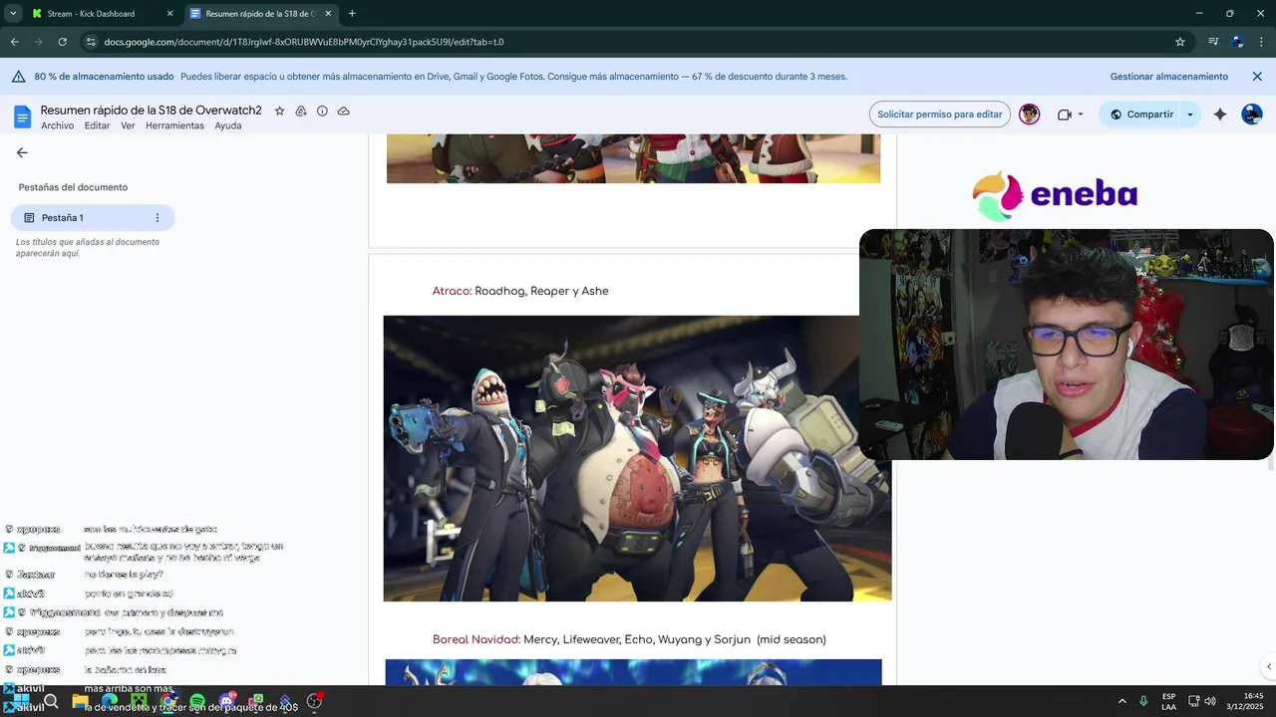Dismiss the storage warning banner
The image size is (1276, 717).
[1257, 77]
